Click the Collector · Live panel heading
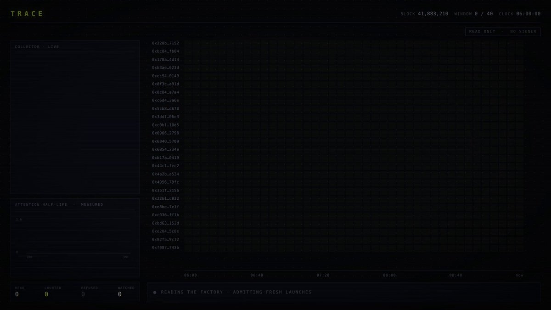 (37, 47)
